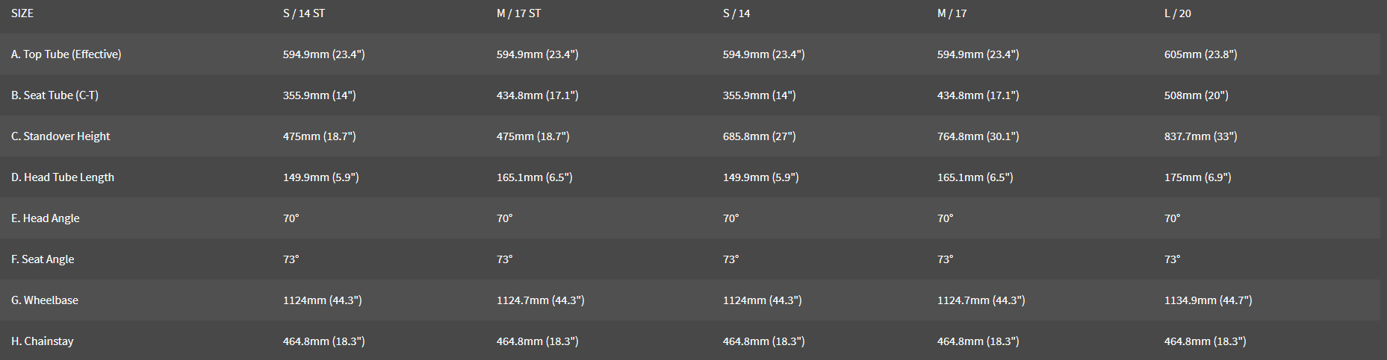Click the 685.8mm (27") standover height value
Viewport: 1387px width, 360px height.
point(759,136)
